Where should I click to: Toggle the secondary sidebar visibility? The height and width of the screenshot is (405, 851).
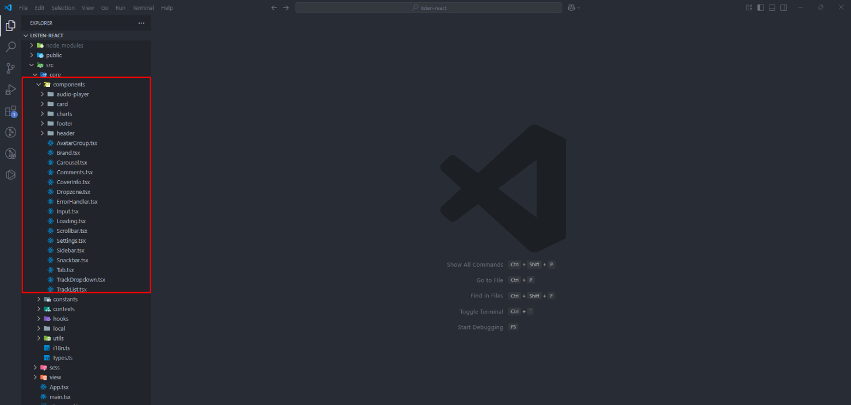784,7
